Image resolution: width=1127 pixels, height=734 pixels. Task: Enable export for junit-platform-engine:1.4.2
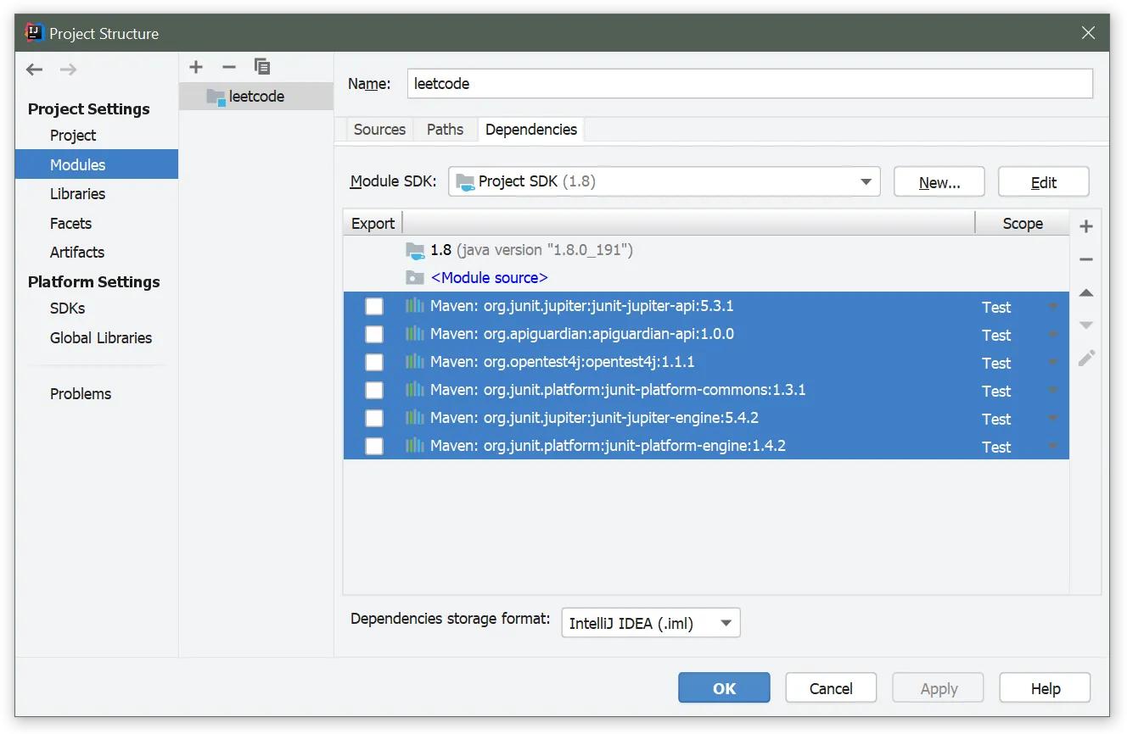(x=374, y=447)
